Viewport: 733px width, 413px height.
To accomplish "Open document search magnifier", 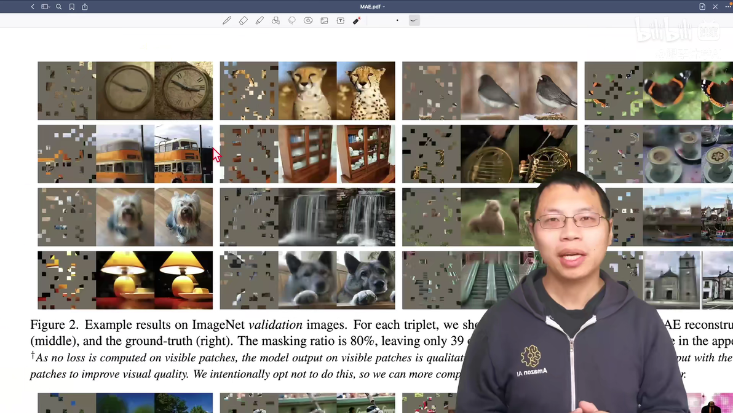I will [x=59, y=7].
